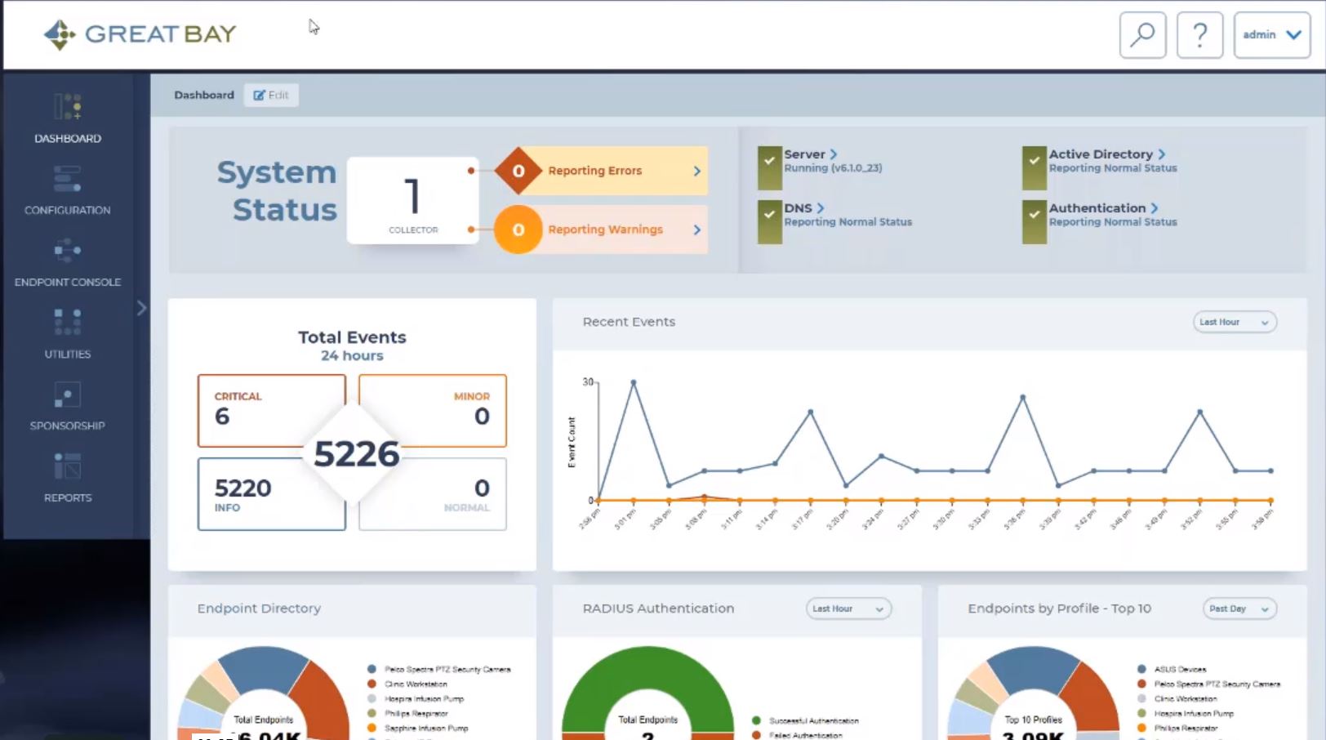
Task: Open the Server status link
Action: [811, 154]
